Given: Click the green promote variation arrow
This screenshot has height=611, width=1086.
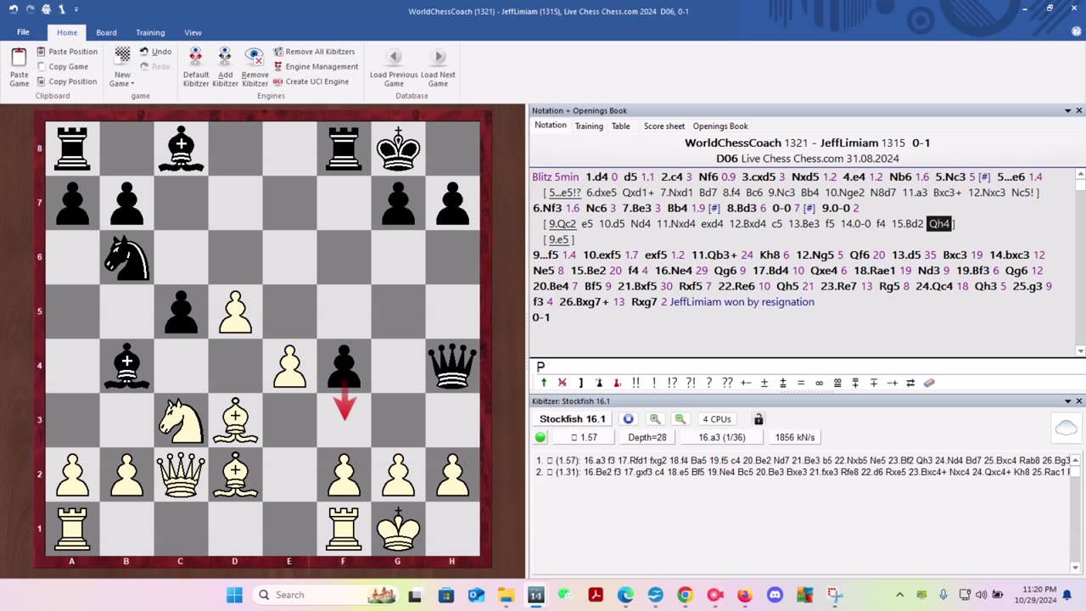Looking at the screenshot, I should coord(544,383).
